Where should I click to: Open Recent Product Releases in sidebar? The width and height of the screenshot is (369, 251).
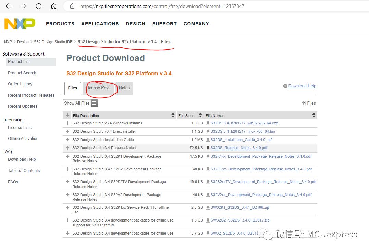coord(31,95)
